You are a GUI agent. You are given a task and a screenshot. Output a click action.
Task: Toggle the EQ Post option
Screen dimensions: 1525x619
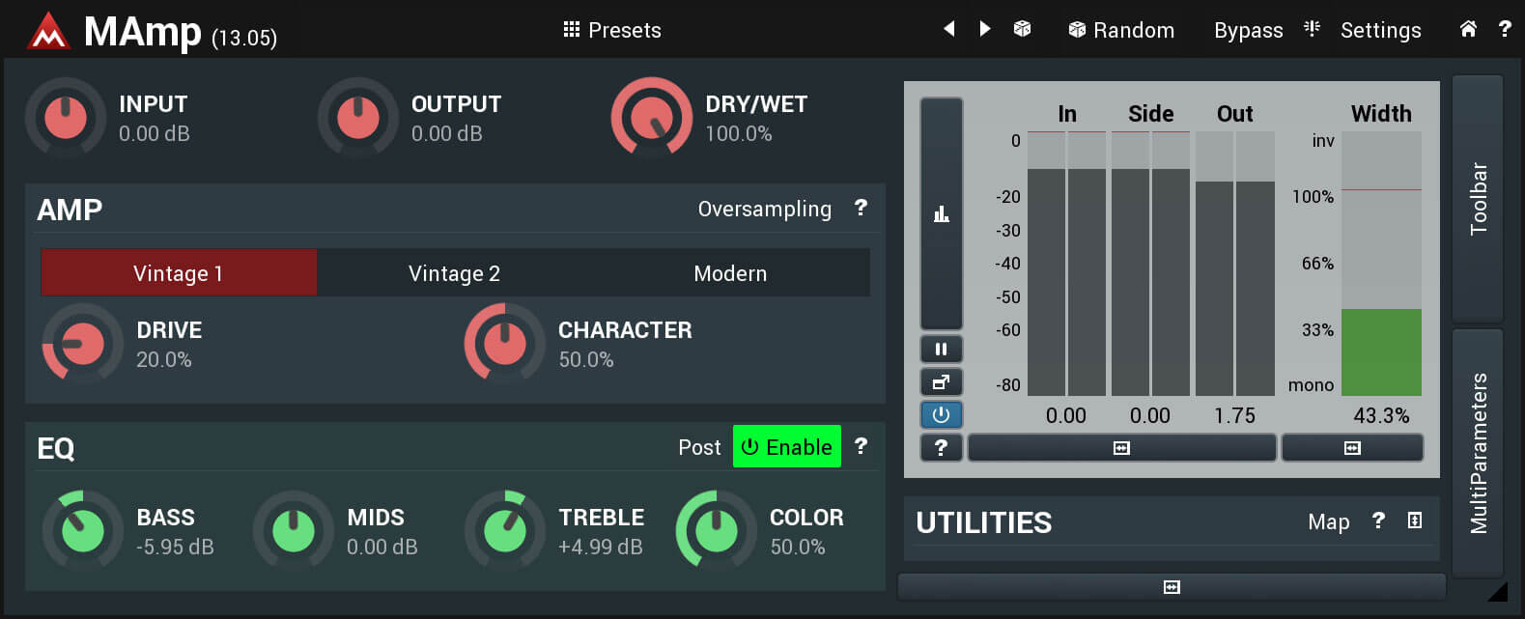[699, 447]
